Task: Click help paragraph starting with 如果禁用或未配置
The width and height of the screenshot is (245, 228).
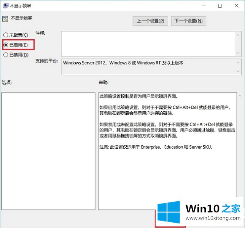Action: 167,130
